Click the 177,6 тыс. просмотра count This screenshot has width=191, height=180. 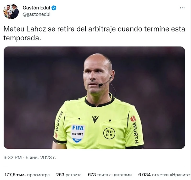(27, 175)
